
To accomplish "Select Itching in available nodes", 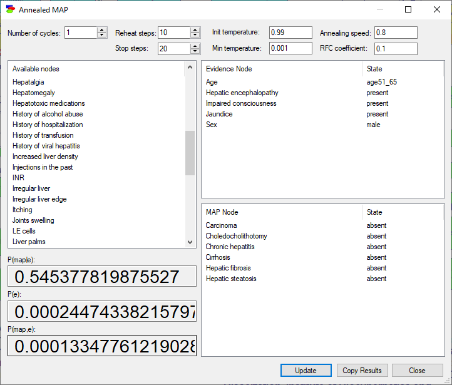I will click(x=22, y=210).
